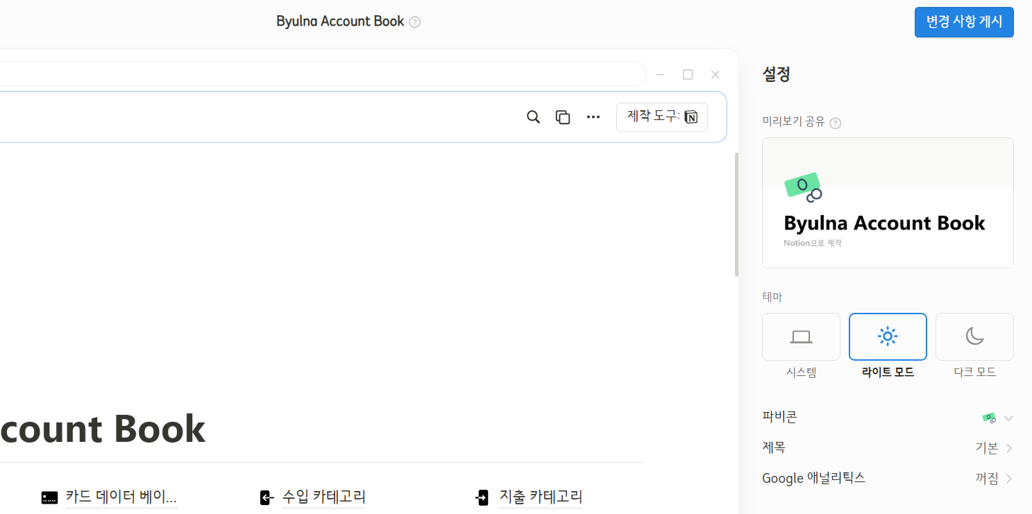Click the search magnifier icon in preview
The image size is (1032, 514).
[533, 117]
